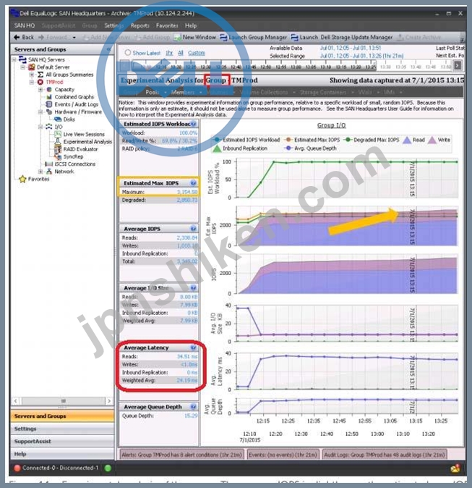Click the New Window toolbar icon

177,38
